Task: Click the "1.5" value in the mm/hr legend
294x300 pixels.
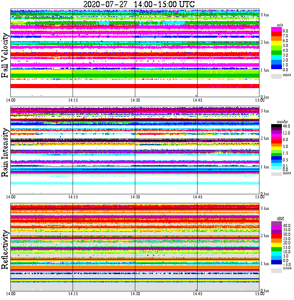Action: pyautogui.click(x=285, y=153)
